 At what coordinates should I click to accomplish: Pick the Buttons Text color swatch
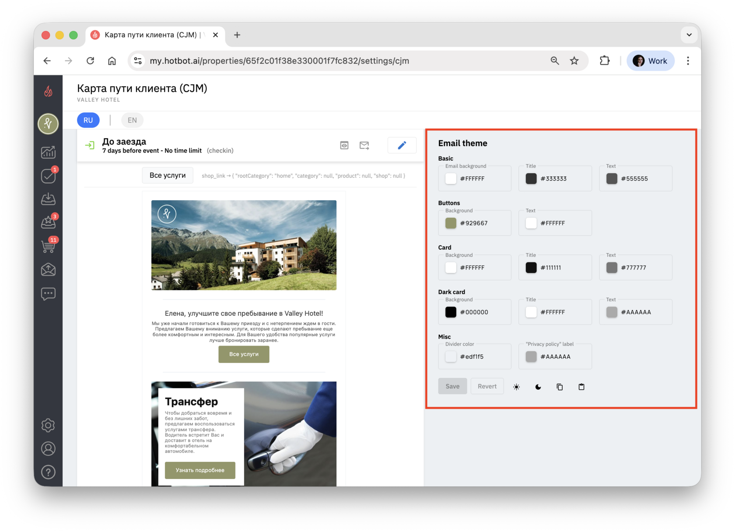pyautogui.click(x=531, y=223)
